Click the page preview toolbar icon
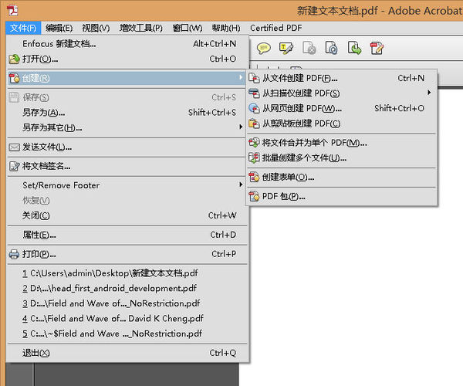The width and height of the screenshot is (463, 386). pyautogui.click(x=331, y=48)
